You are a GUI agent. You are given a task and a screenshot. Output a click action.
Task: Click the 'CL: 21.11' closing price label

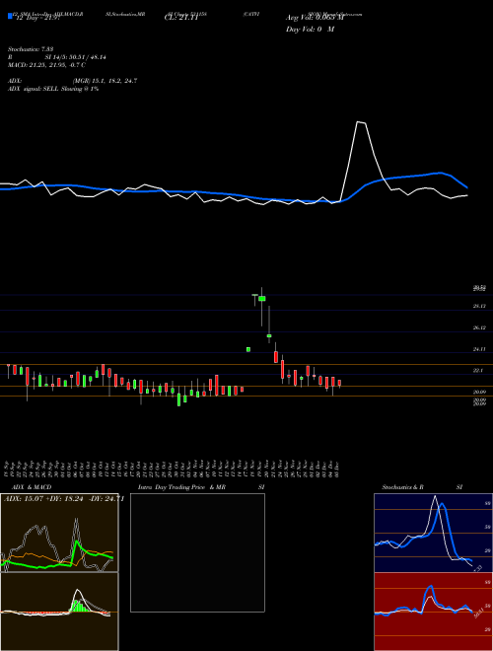coord(179,19)
